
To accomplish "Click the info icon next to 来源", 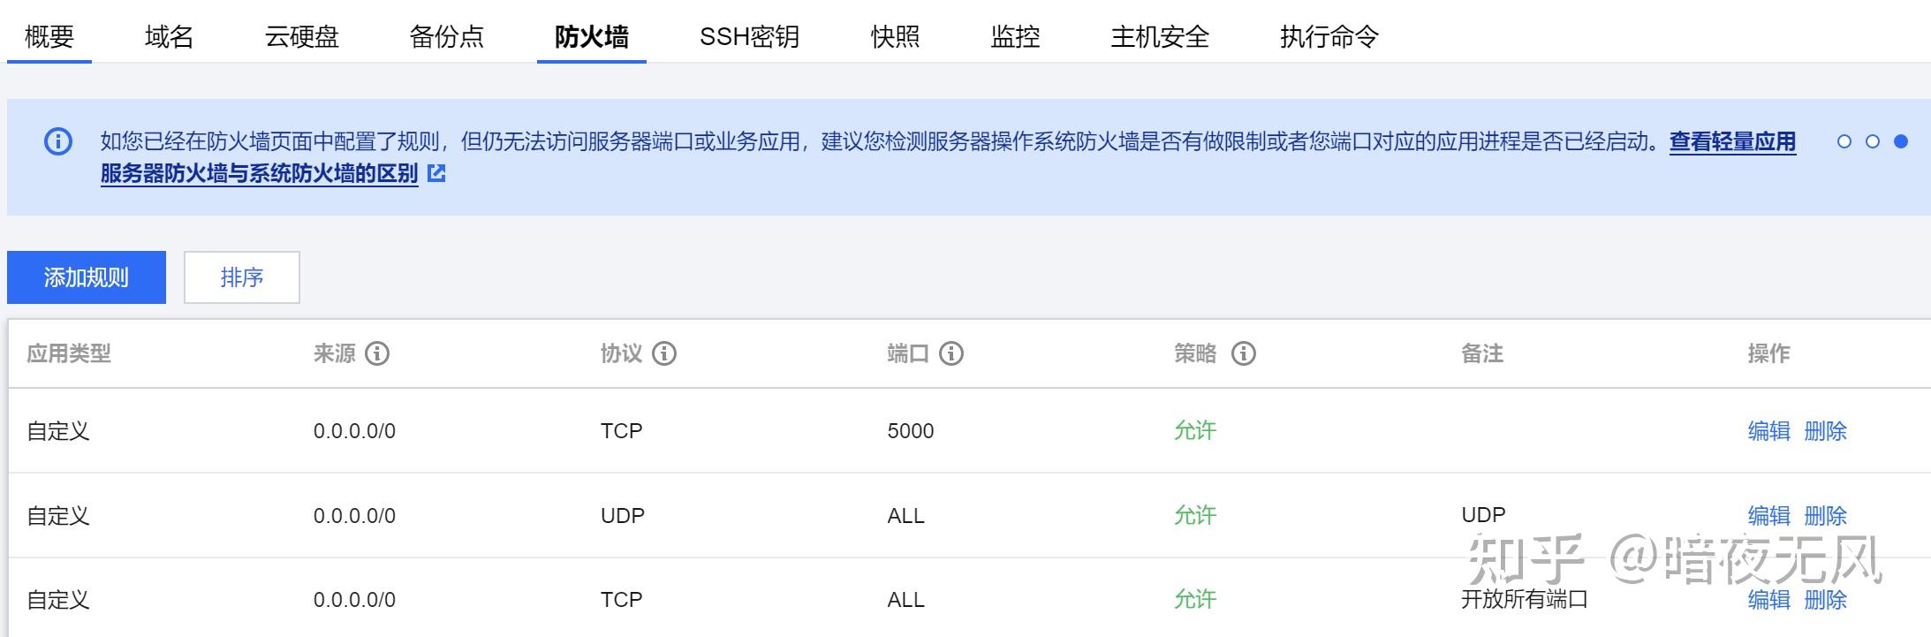I will [377, 353].
